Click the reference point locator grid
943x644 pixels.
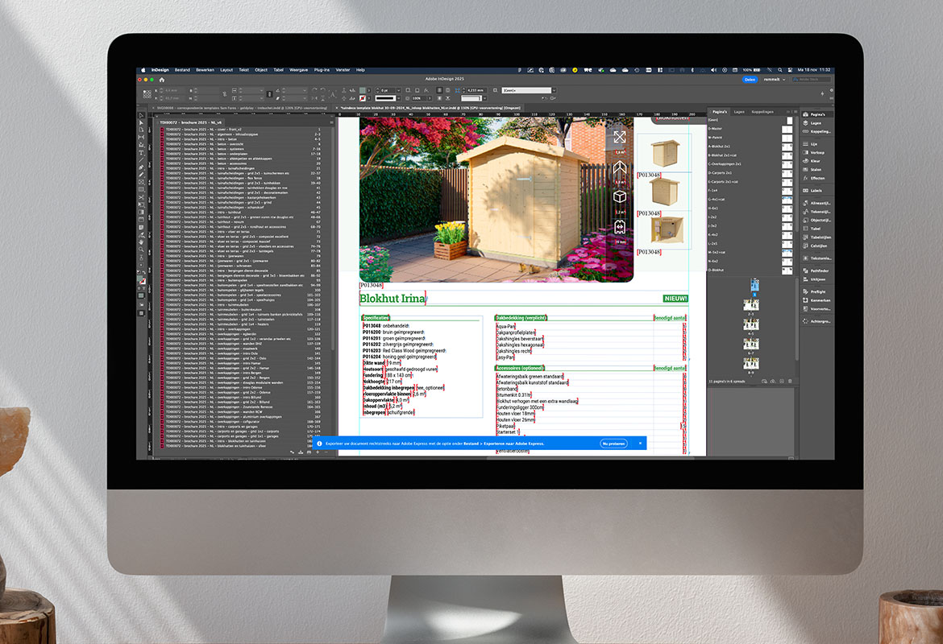coord(147,94)
